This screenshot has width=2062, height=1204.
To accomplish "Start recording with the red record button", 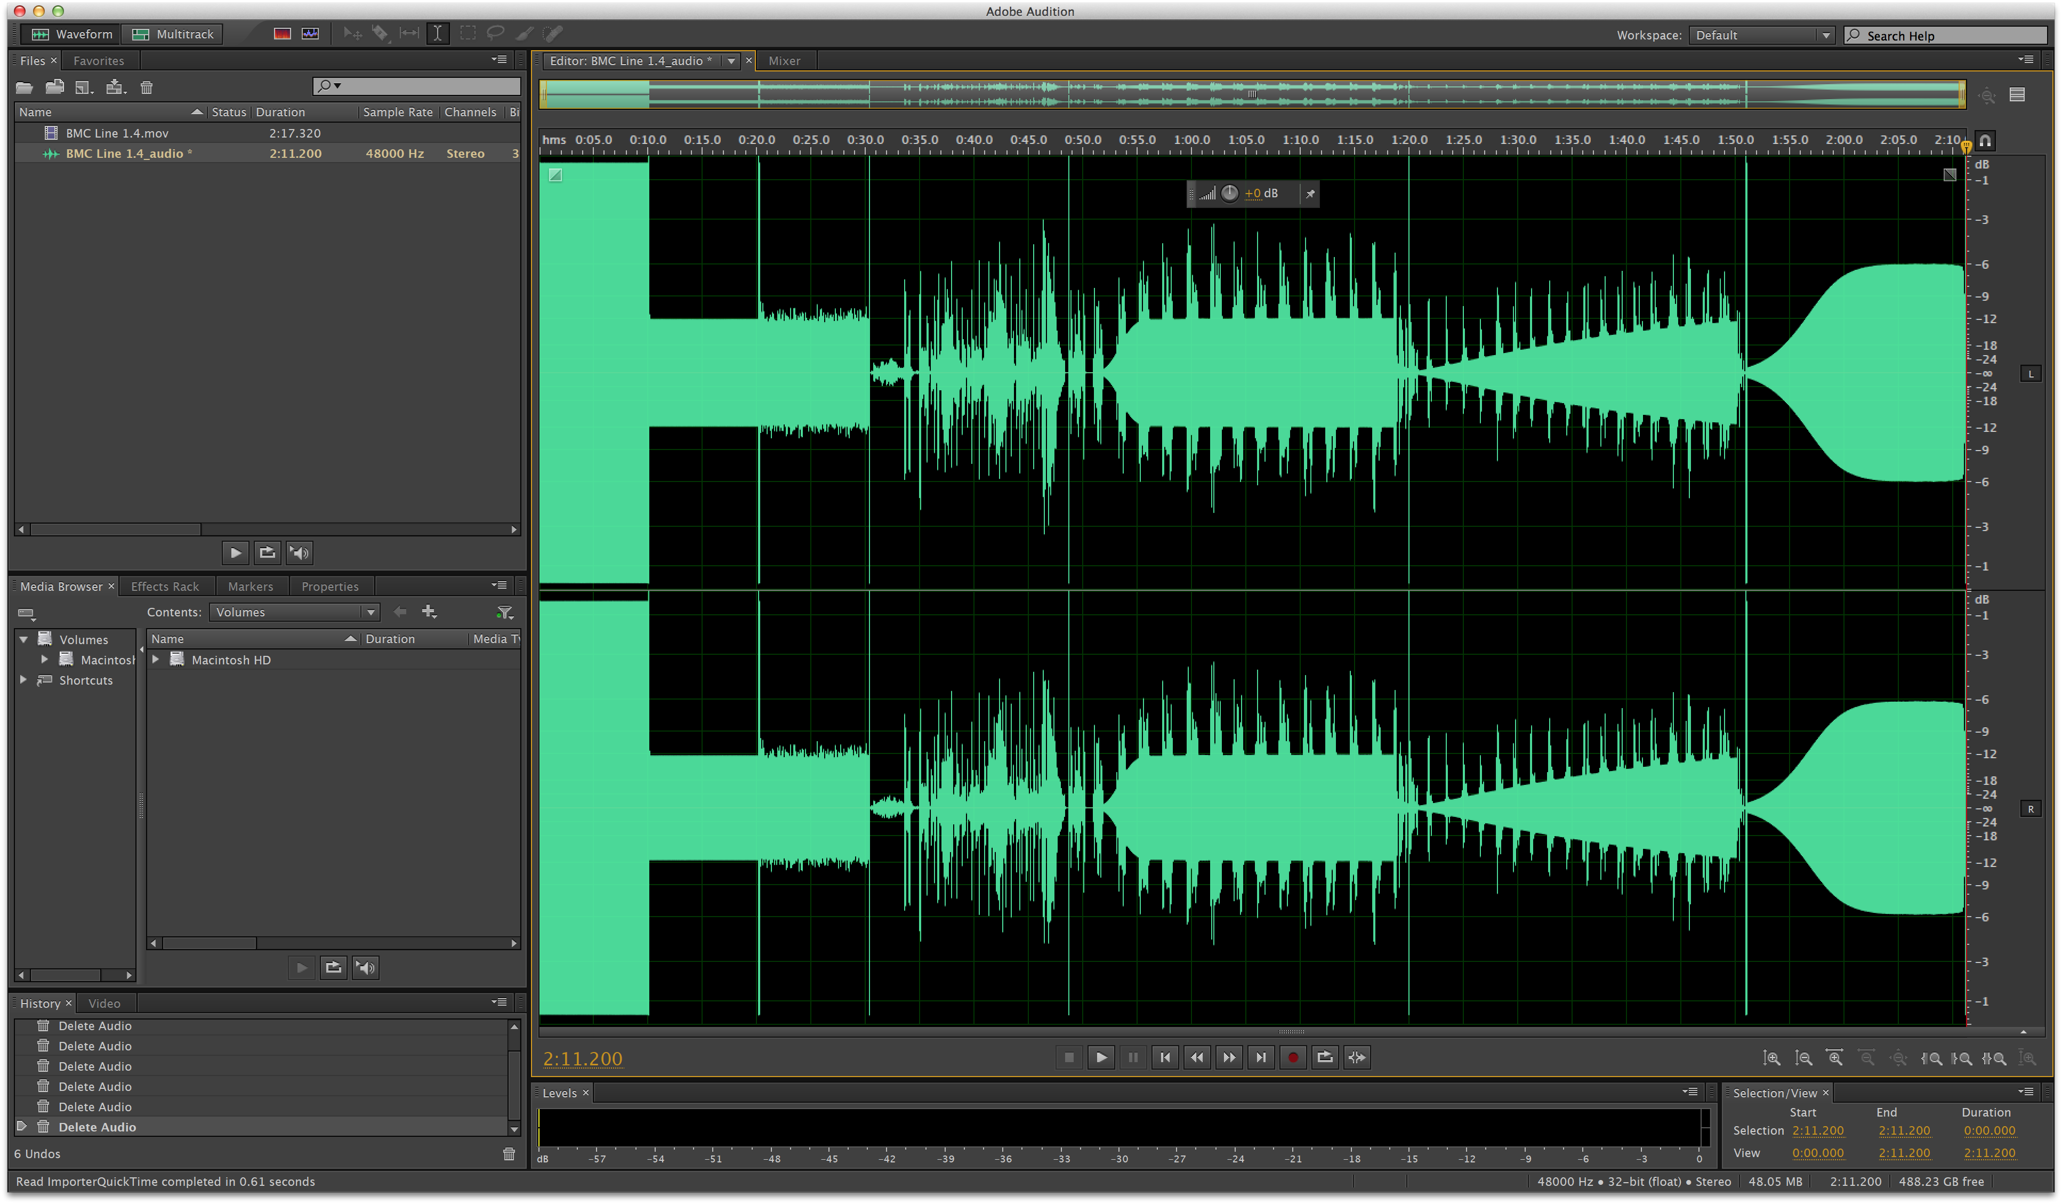I will pos(1293,1057).
